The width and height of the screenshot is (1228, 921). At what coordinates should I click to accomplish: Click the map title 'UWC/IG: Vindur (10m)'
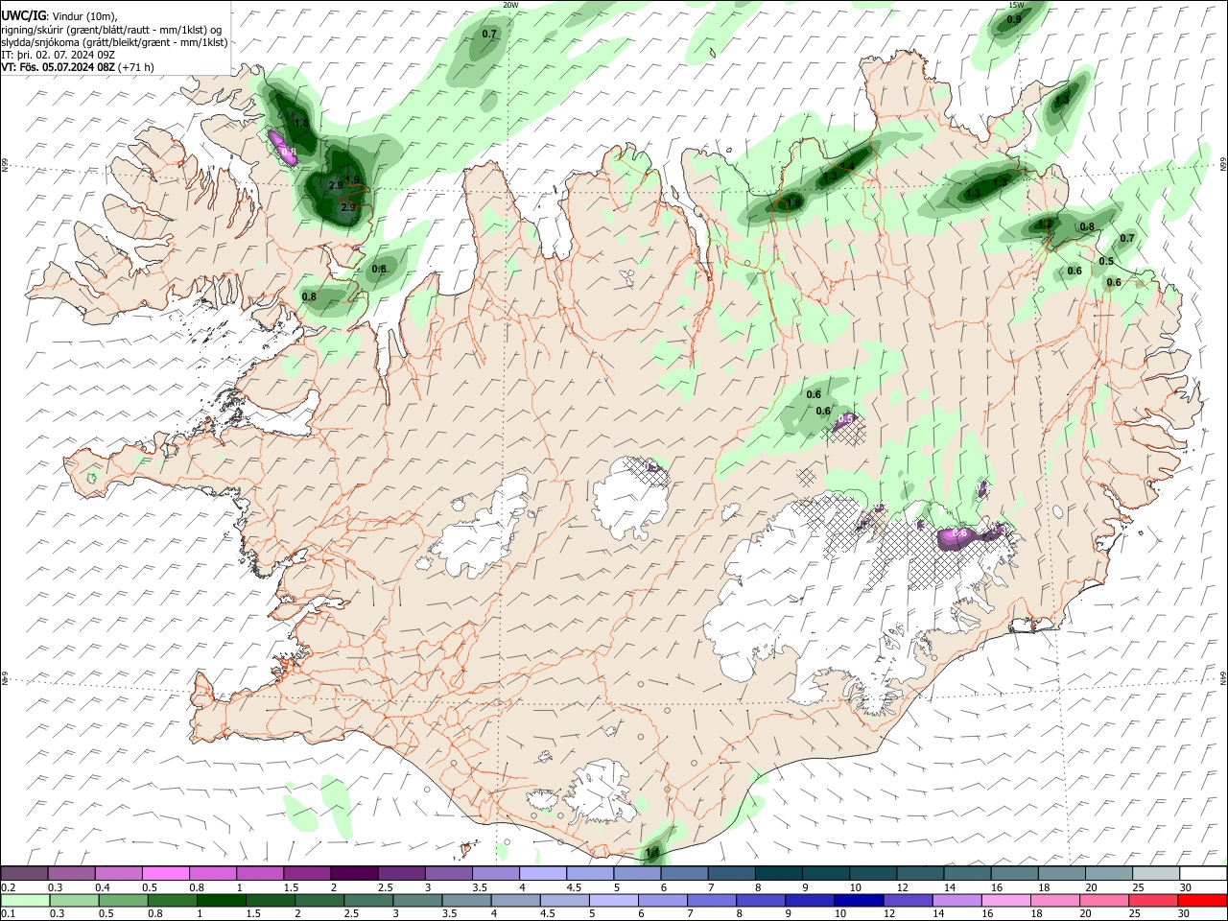click(x=59, y=15)
